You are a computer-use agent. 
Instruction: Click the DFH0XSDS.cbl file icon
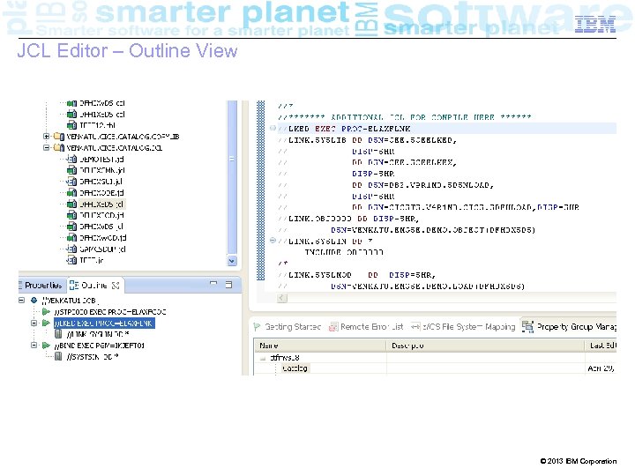tap(71, 115)
